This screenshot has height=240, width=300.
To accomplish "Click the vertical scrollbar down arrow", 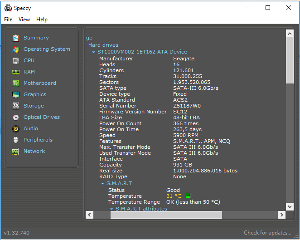I will point(290,207).
